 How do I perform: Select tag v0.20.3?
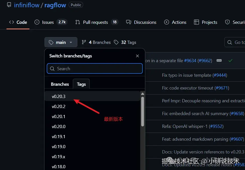(92, 96)
